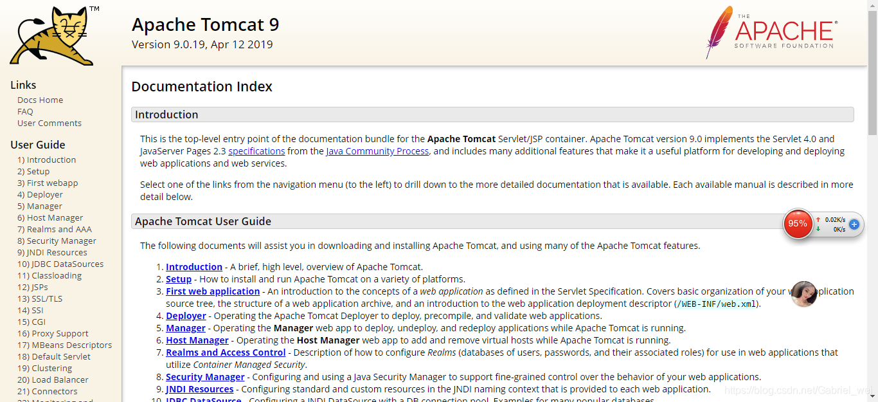Open First web application link in list
Viewport: 878px width, 402px height.
[x=213, y=291]
